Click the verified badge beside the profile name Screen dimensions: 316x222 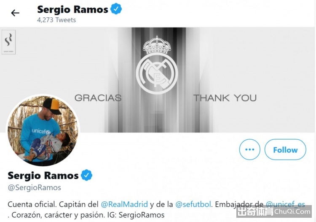pos(86,175)
